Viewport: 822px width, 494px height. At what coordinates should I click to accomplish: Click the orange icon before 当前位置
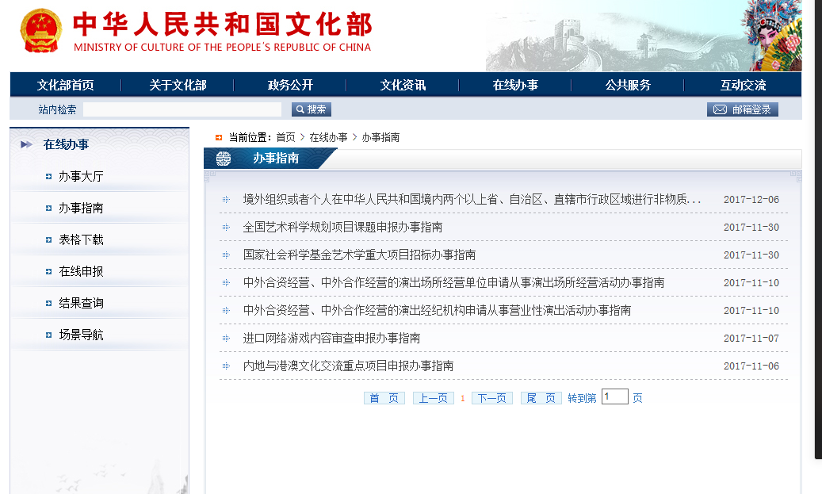pyautogui.click(x=219, y=138)
